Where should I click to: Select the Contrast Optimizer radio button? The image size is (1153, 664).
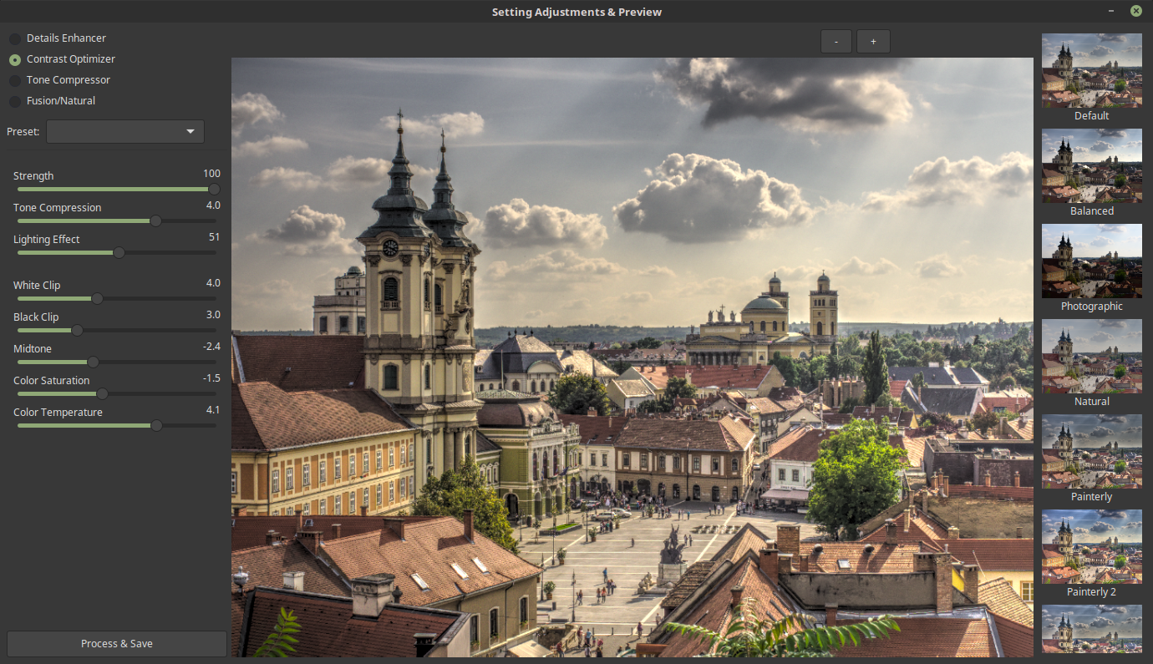pyautogui.click(x=15, y=59)
